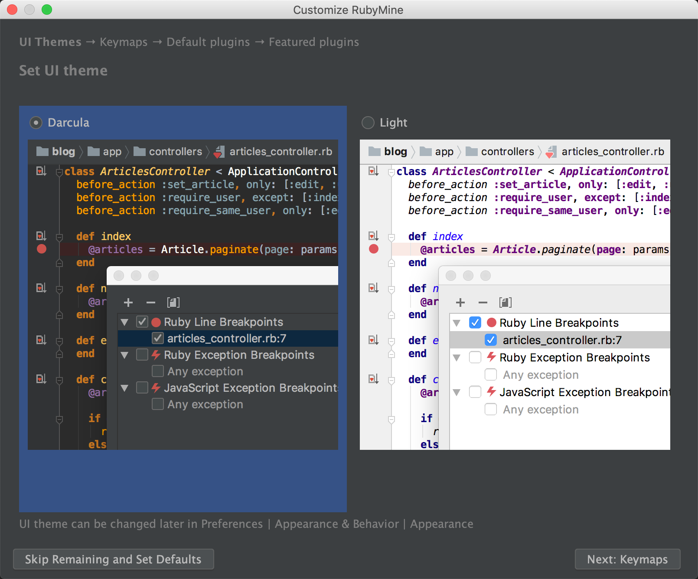Click Light preview add breakpoint plus icon
The image size is (698, 579).
tap(460, 303)
